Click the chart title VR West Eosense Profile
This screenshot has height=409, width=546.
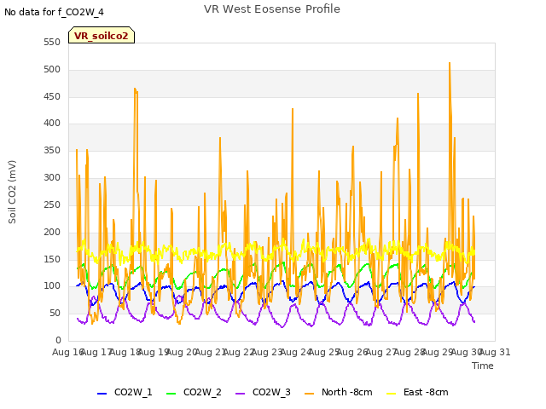coord(272,9)
